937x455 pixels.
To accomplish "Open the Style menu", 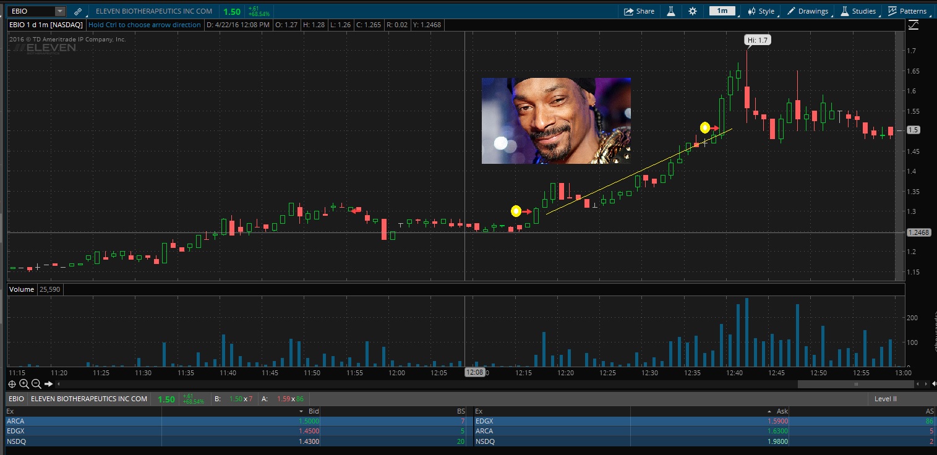I will 761,11.
